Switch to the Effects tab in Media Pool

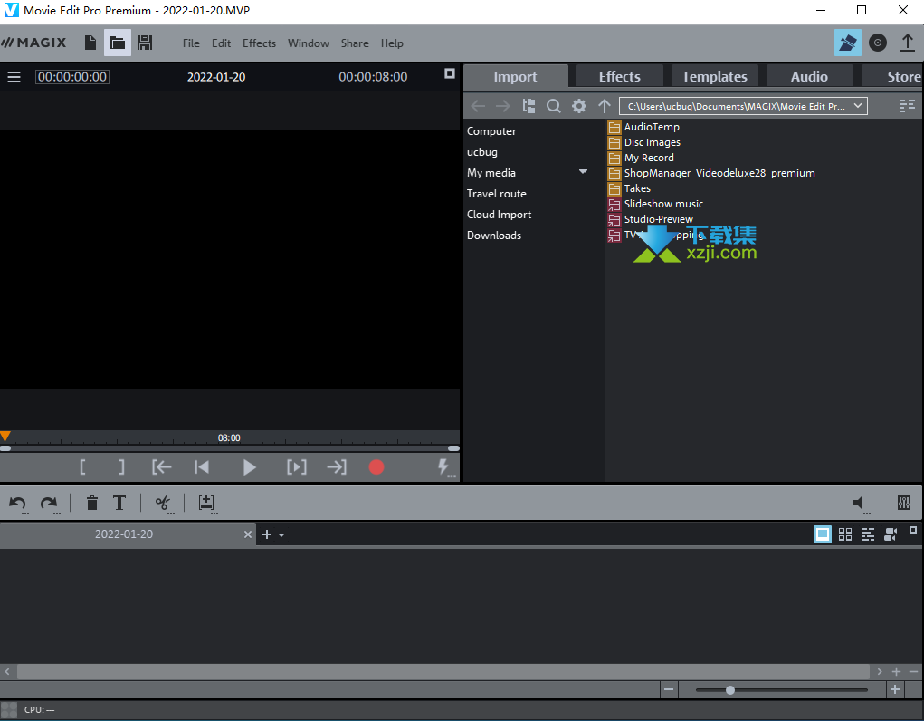(x=619, y=77)
